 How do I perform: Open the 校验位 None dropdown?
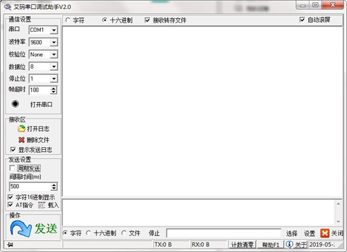[53, 55]
